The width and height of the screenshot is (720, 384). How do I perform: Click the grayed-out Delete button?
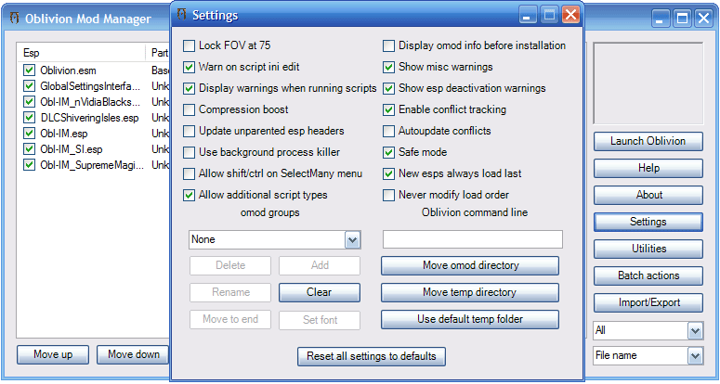(x=230, y=266)
